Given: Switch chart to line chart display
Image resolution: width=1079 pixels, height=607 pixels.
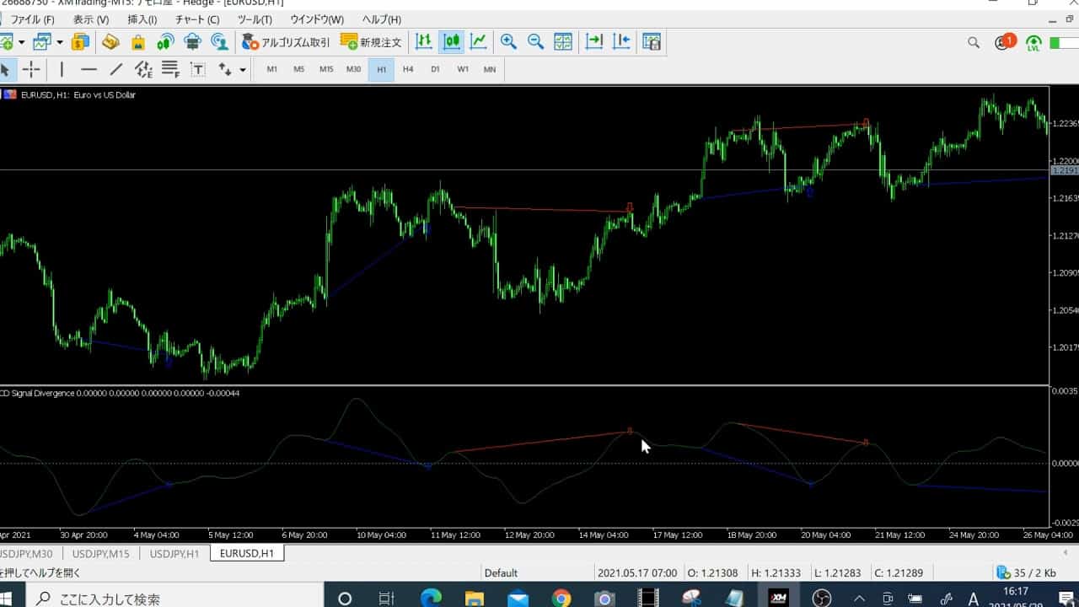Looking at the screenshot, I should pyautogui.click(x=479, y=41).
